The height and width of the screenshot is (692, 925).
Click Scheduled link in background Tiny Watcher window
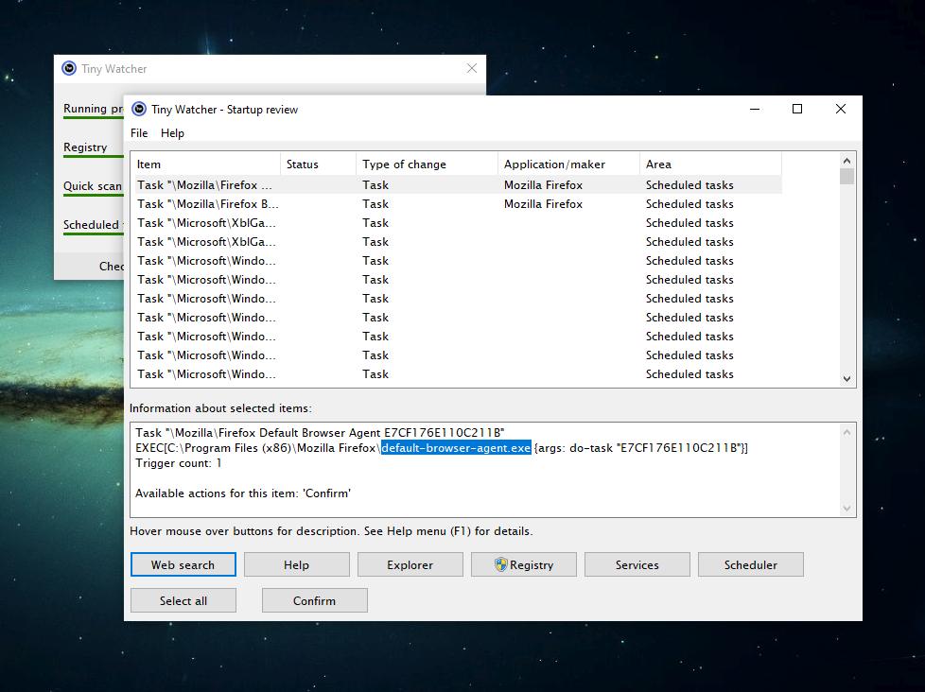click(92, 225)
